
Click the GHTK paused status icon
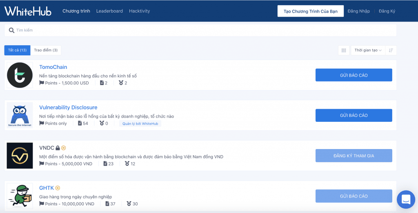58,188
